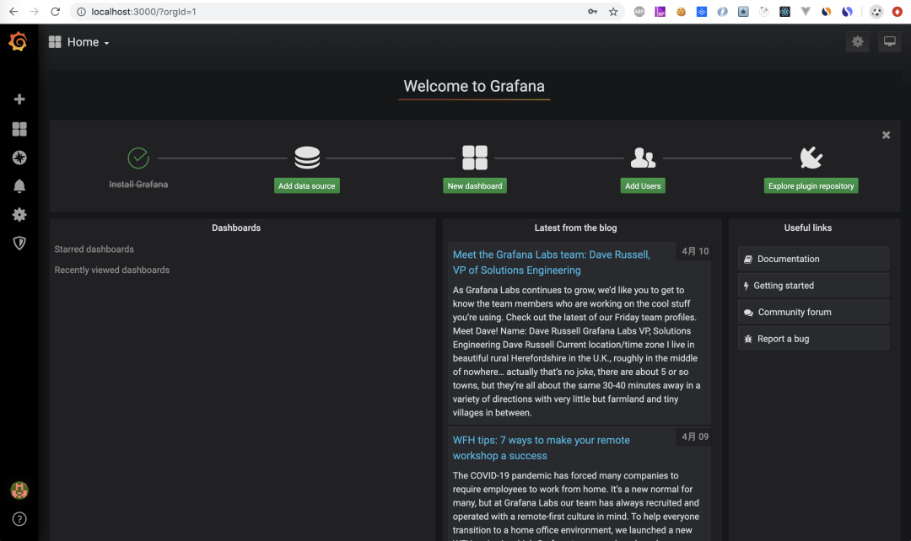Open the Community forum link

click(813, 313)
